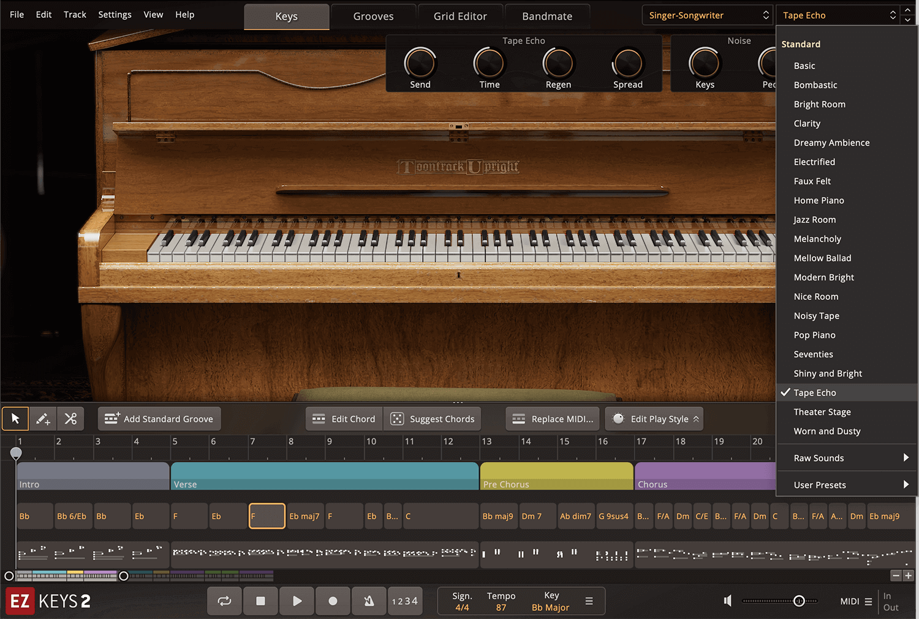Open the View menu

point(153,15)
